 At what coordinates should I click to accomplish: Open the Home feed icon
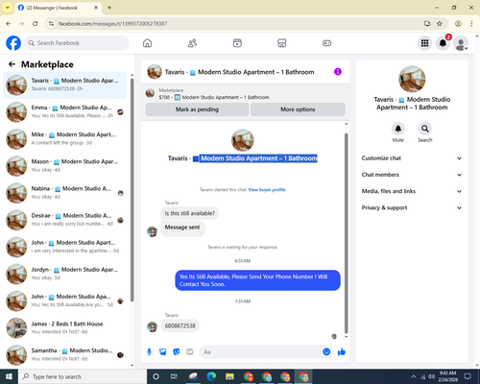coord(147,43)
